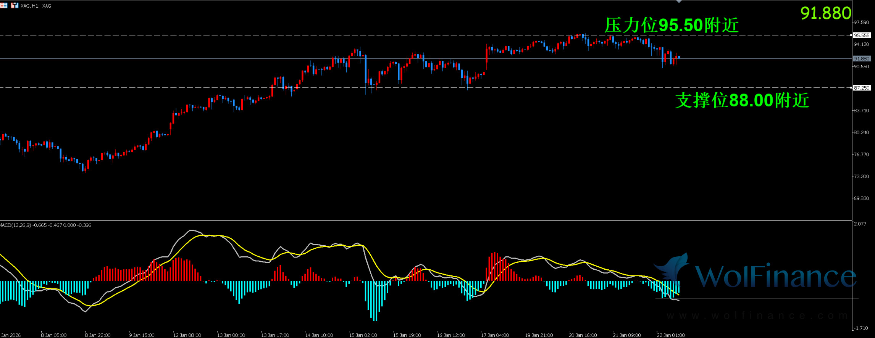The width and height of the screenshot is (875, 338).
Task: Click the green 压力位95.50附近 text label
Action: (672, 26)
